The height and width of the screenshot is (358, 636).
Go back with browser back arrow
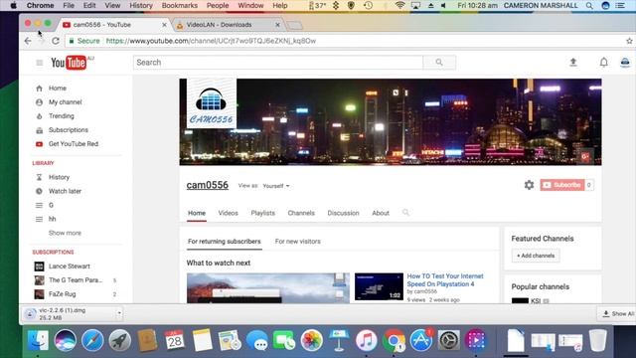[28, 41]
